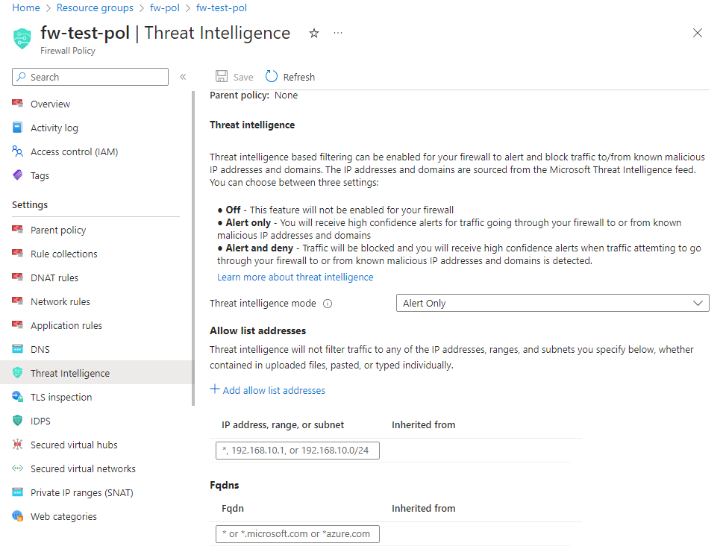
Task: Select Network rules in the menu
Action: tap(60, 302)
